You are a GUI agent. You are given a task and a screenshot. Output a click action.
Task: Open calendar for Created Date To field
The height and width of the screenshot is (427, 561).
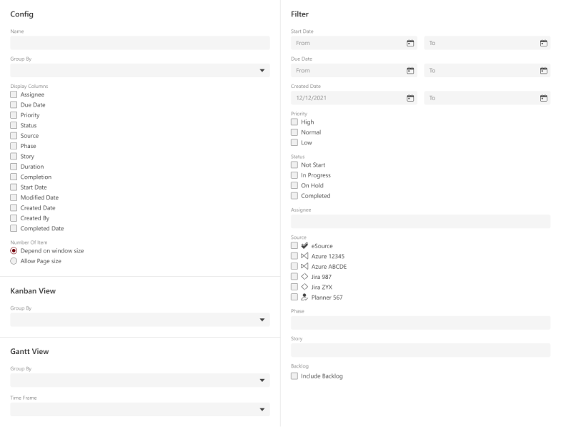(543, 98)
